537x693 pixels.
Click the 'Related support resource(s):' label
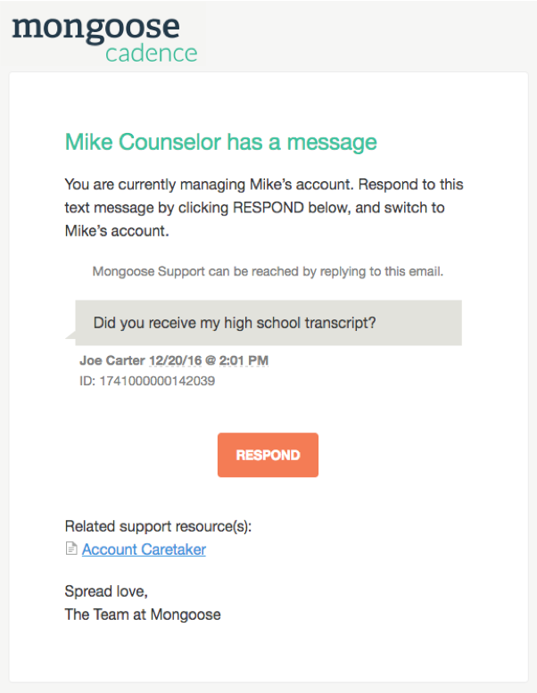click(158, 526)
